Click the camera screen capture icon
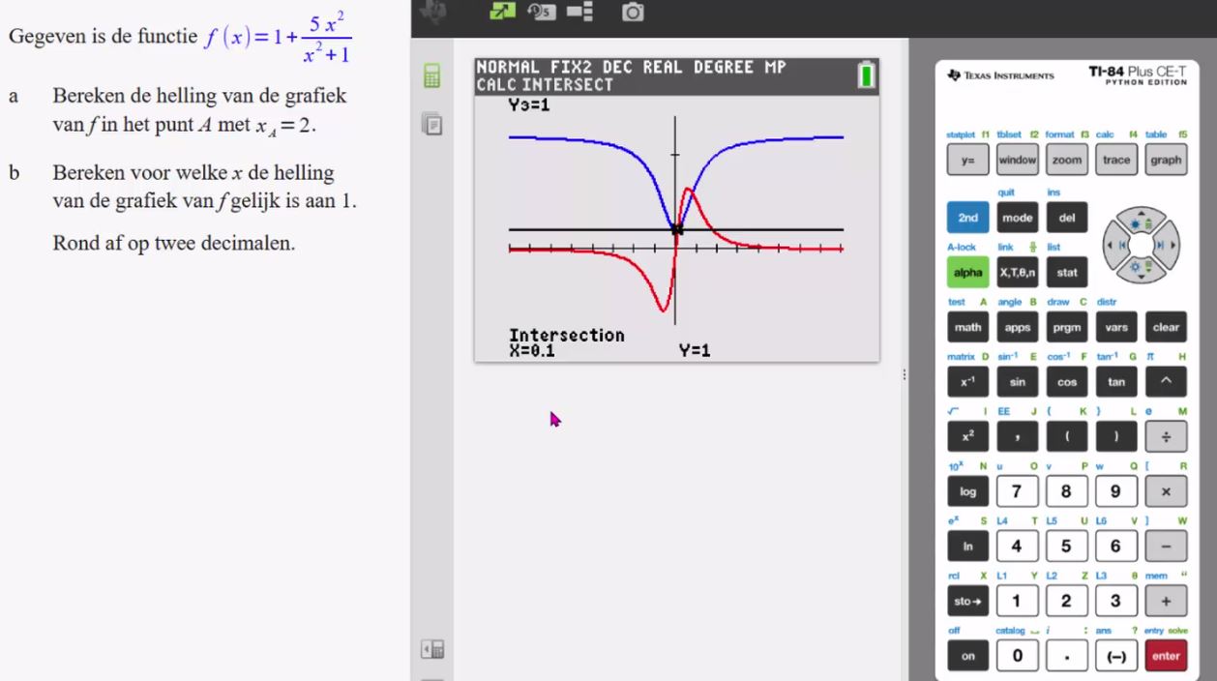The width and height of the screenshot is (1217, 681). pyautogui.click(x=634, y=13)
